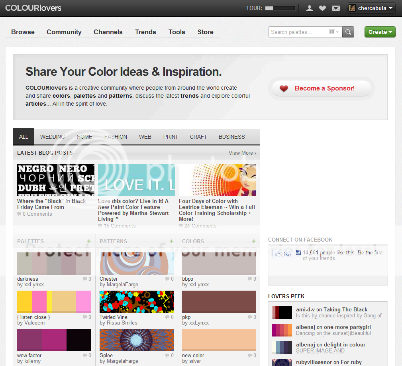Open the wow factor palette swatch

[x=54, y=340]
